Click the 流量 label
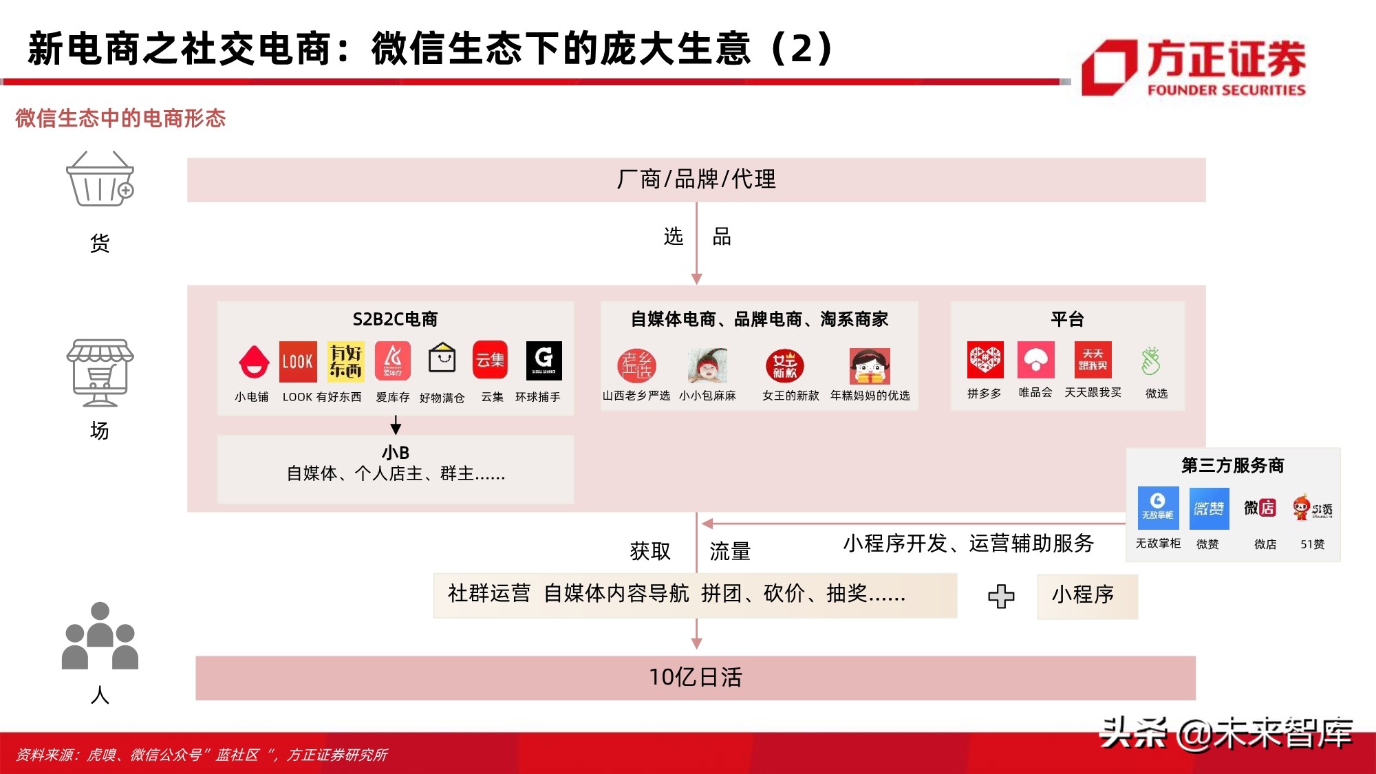Image resolution: width=1376 pixels, height=774 pixels. click(x=730, y=551)
